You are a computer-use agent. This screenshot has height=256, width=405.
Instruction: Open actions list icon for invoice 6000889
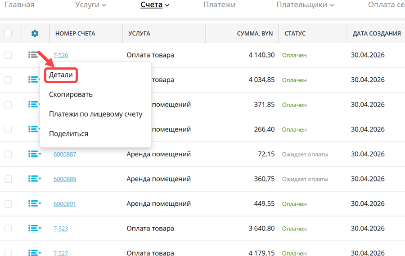tap(35, 179)
